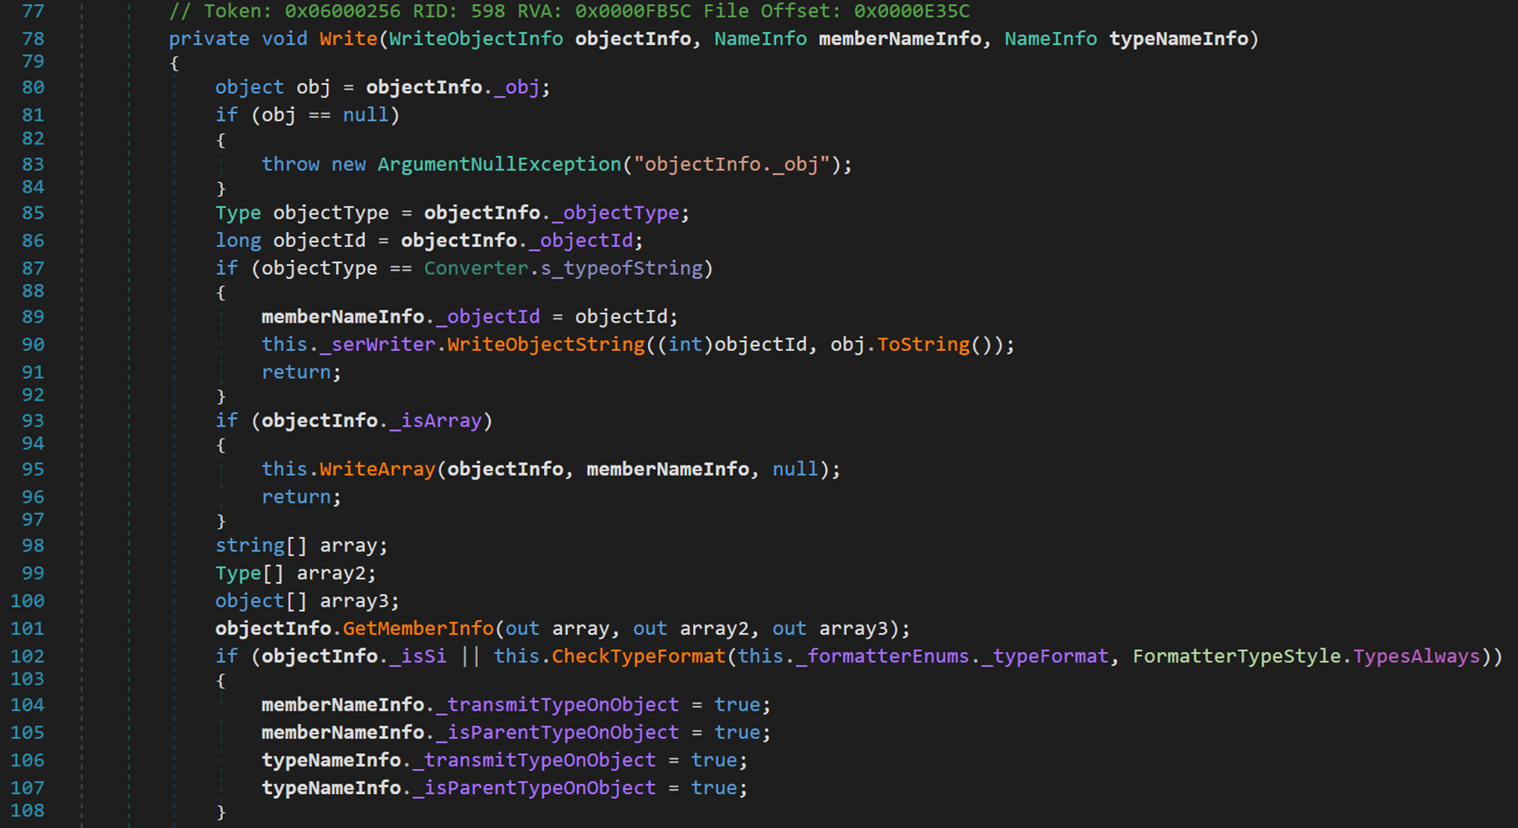1518x828 pixels.
Task: Click the GetMemberInfo method call
Action: (x=418, y=629)
